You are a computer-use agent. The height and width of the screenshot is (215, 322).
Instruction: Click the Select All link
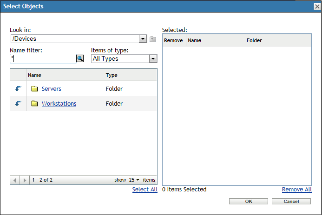tap(145, 190)
